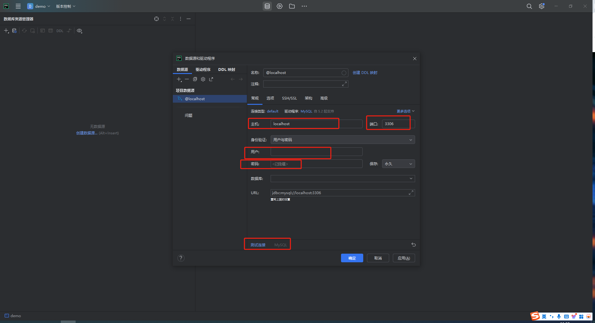Click 创建 DDL 映射 link
The width and height of the screenshot is (595, 323).
(365, 73)
